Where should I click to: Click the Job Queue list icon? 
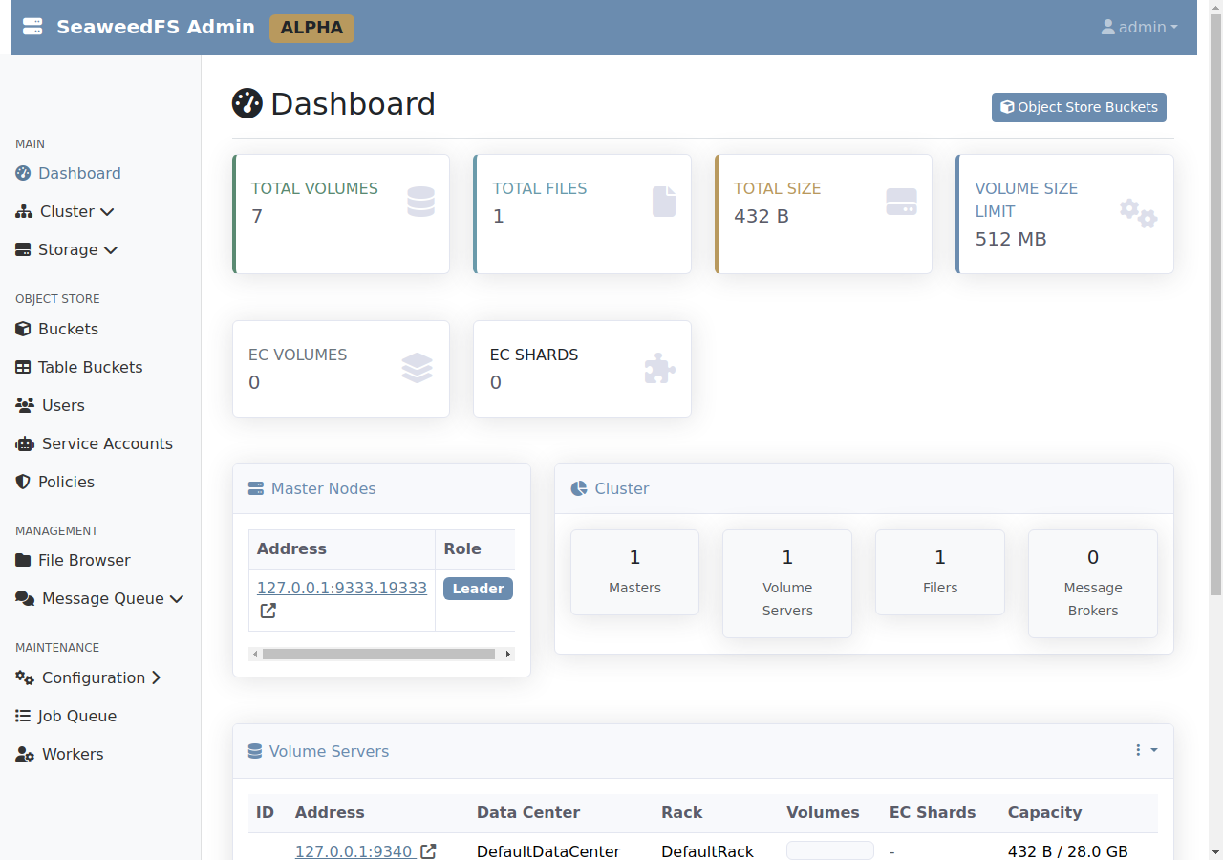(23, 716)
